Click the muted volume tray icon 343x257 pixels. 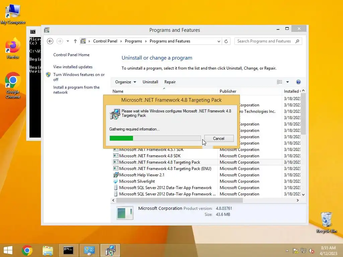click(311, 251)
